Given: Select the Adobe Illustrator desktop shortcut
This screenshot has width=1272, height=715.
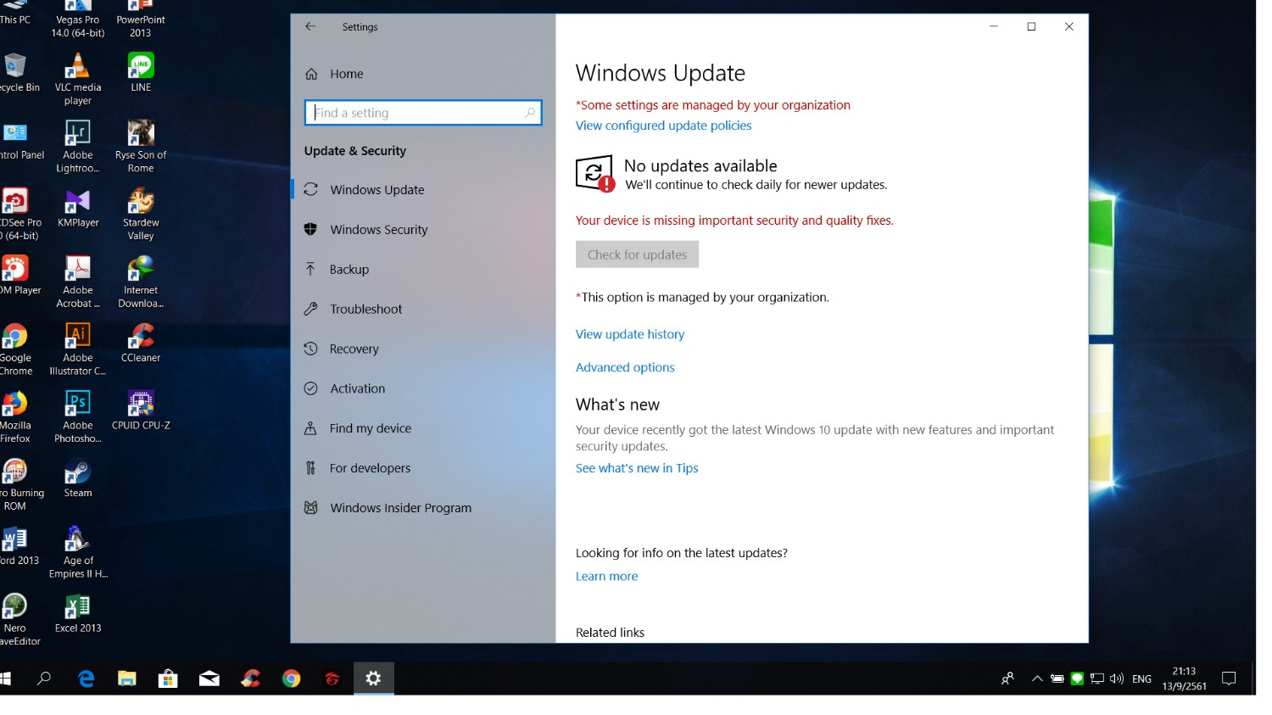Looking at the screenshot, I should click(x=78, y=349).
